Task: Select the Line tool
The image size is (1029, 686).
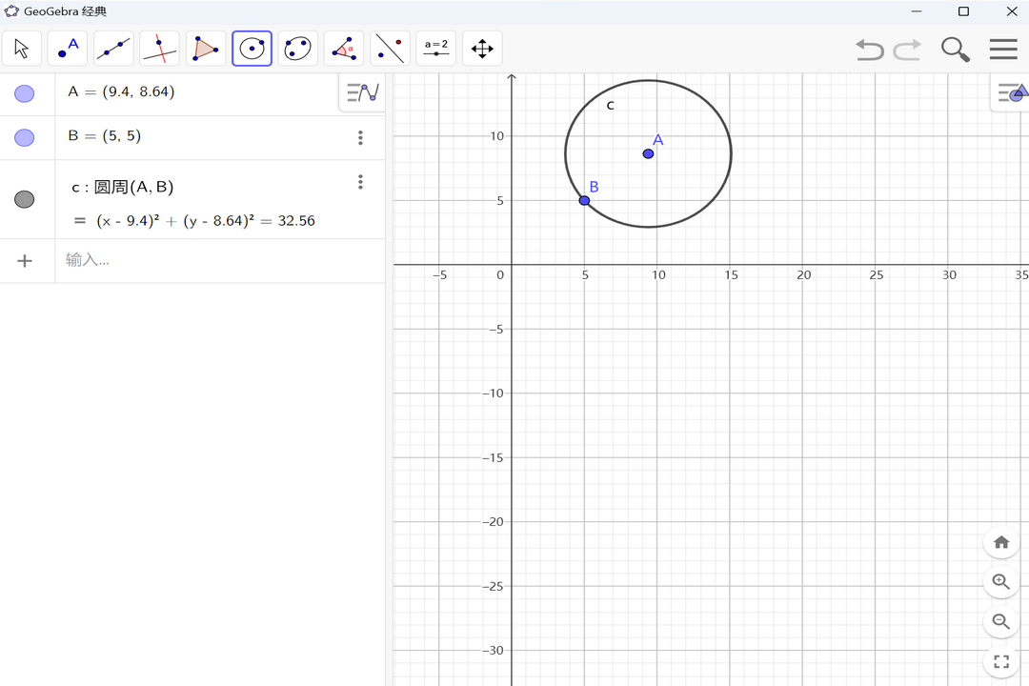Action: coord(112,48)
